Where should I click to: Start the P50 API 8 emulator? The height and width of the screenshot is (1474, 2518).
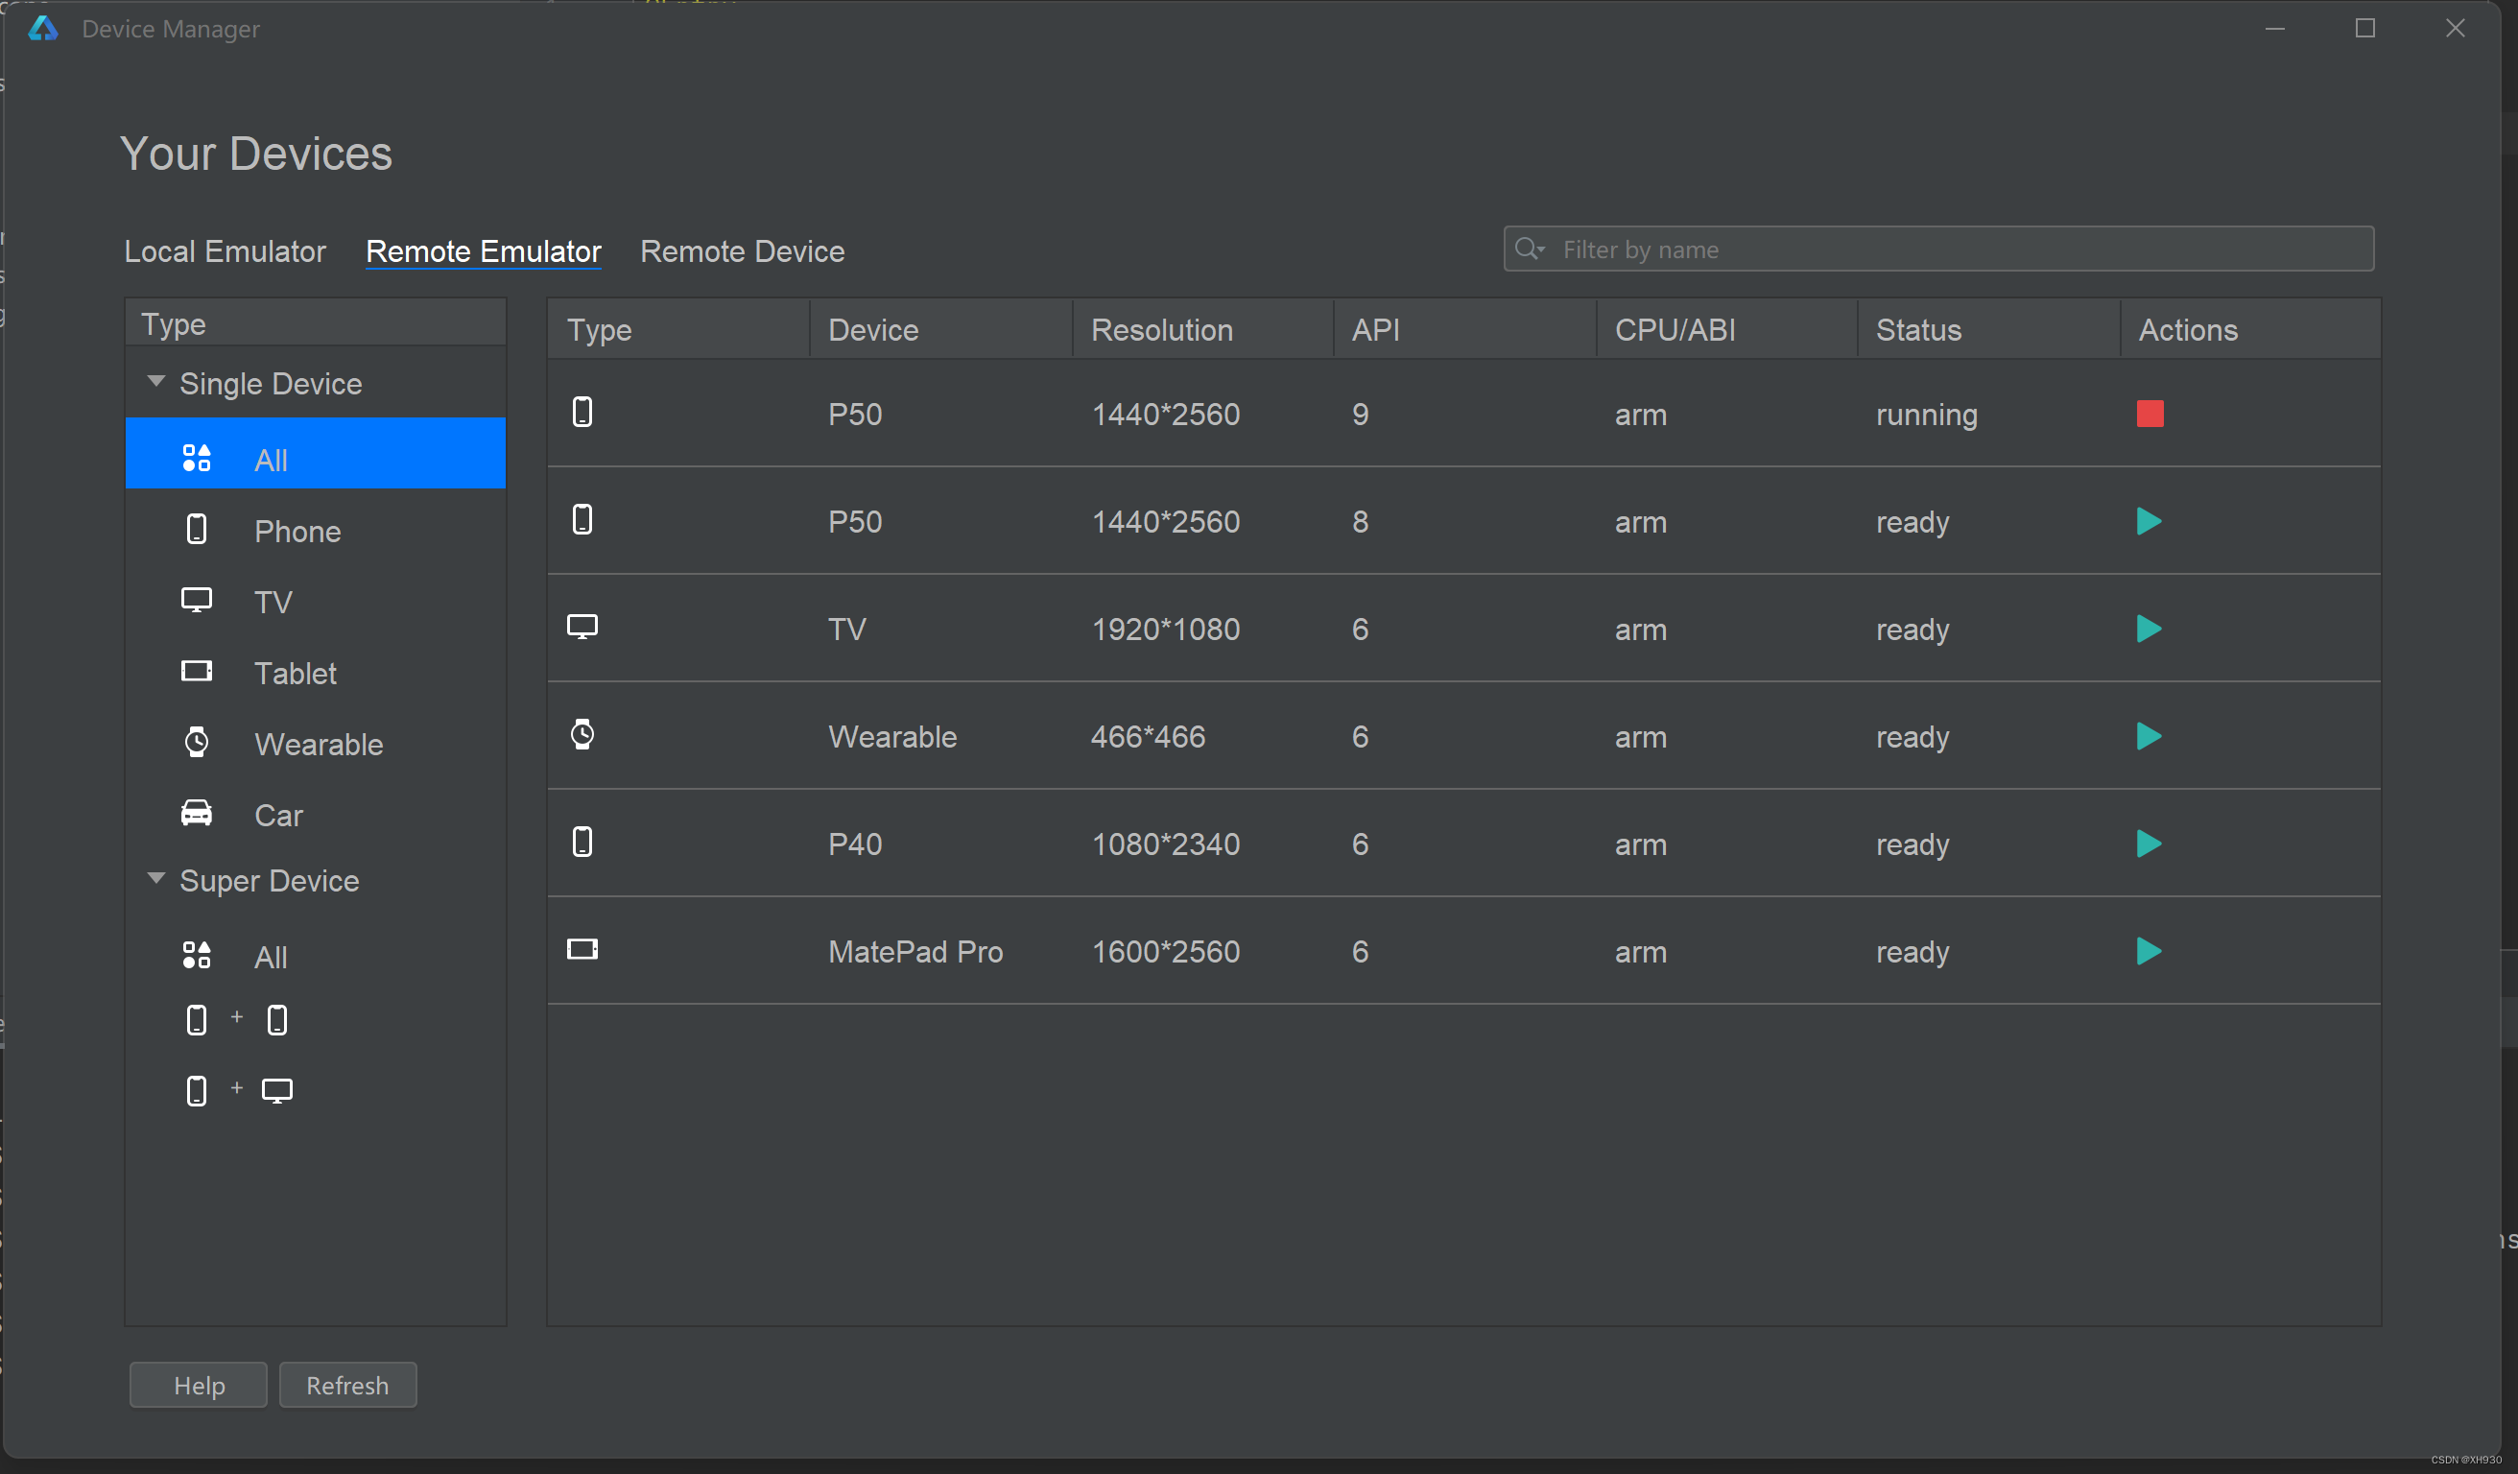(2149, 522)
